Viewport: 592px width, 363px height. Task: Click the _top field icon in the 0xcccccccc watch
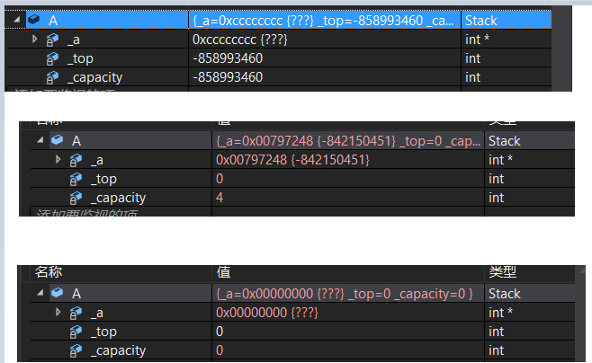coord(52,58)
